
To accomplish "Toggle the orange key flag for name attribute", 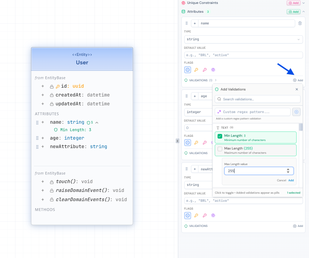I will 196,70.
